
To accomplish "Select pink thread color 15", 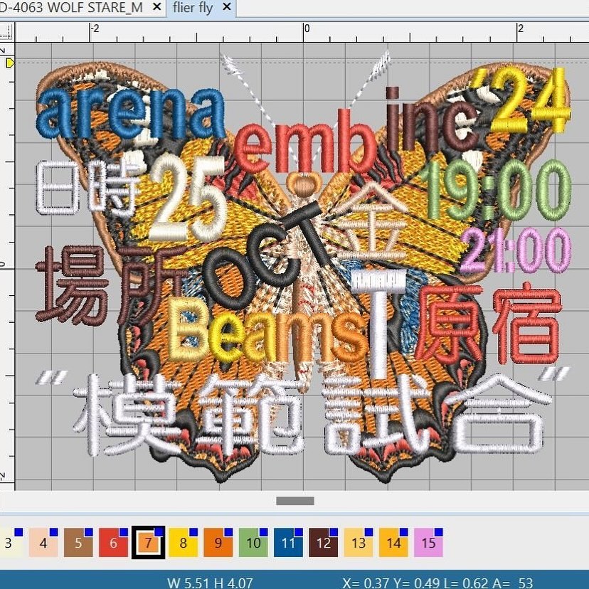I will [428, 543].
